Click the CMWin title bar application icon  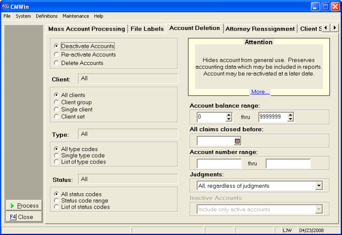pos(6,6)
